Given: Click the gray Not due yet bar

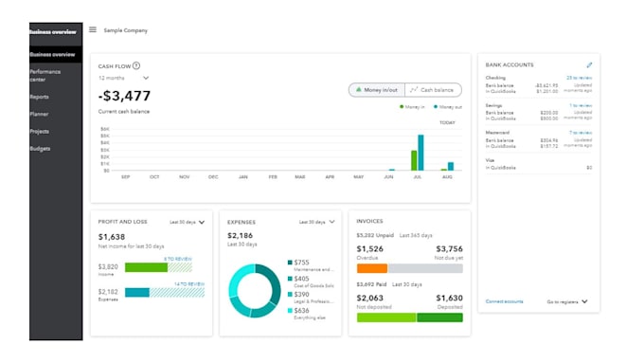Looking at the screenshot, I should pos(425,268).
